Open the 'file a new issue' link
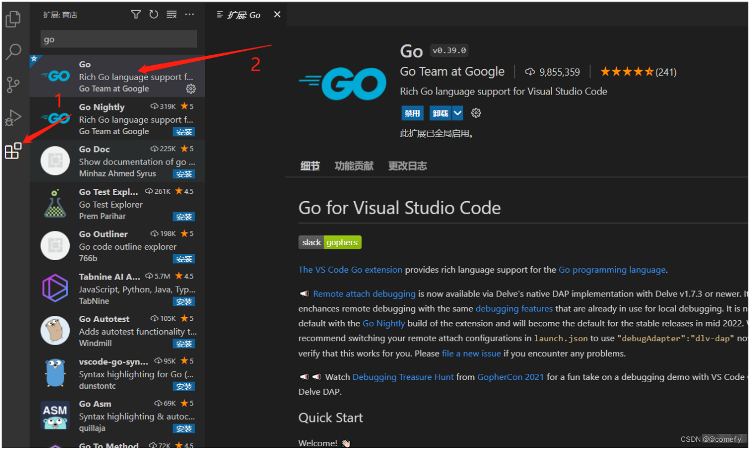 tap(471, 353)
